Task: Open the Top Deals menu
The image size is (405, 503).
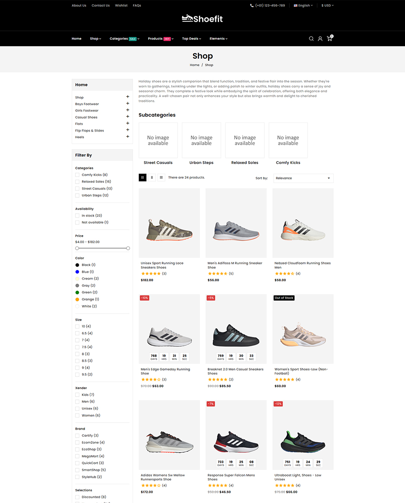Action: pos(191,39)
